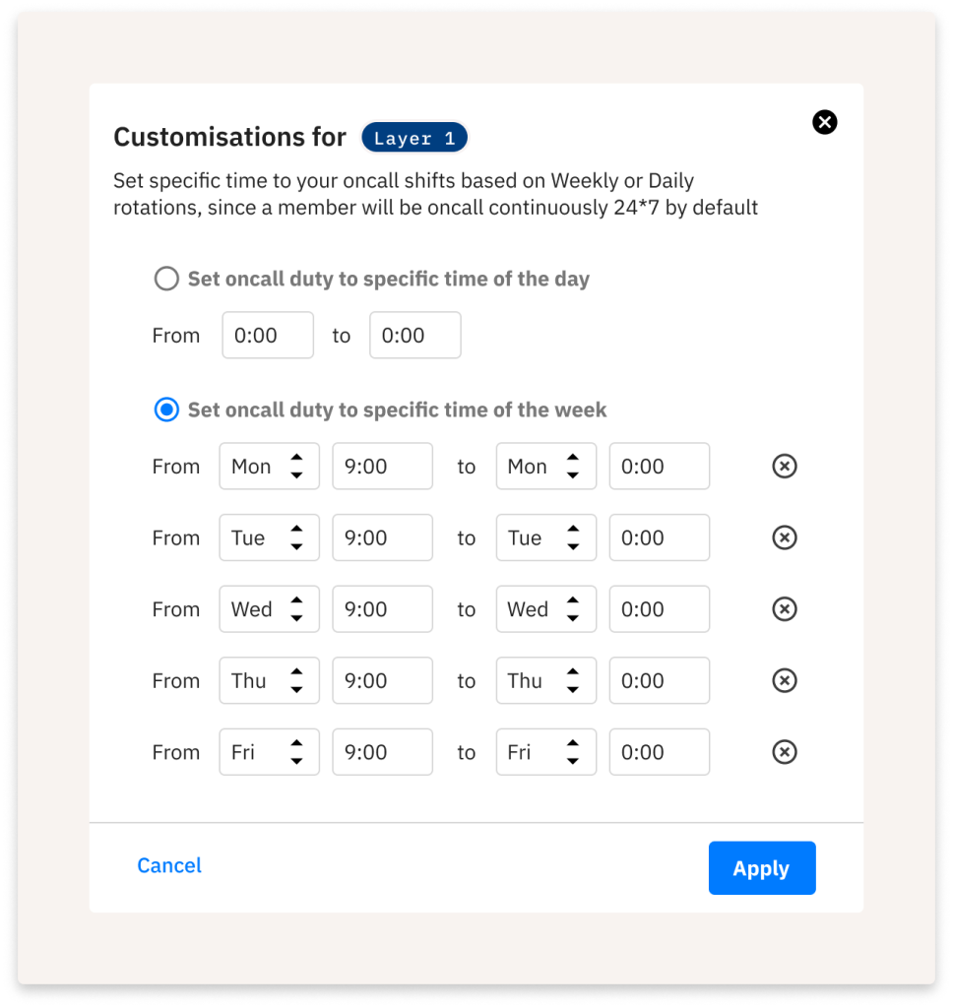
Task: Change the Thu end day selector
Action: tap(545, 680)
